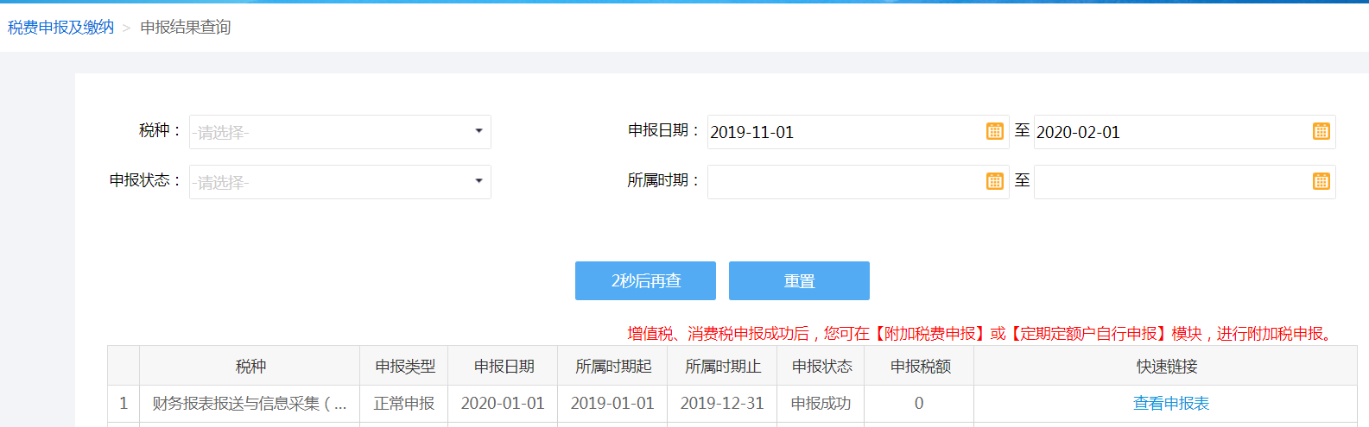This screenshot has width=1369, height=427.
Task: Select row number 1 cell
Action: pos(124,404)
